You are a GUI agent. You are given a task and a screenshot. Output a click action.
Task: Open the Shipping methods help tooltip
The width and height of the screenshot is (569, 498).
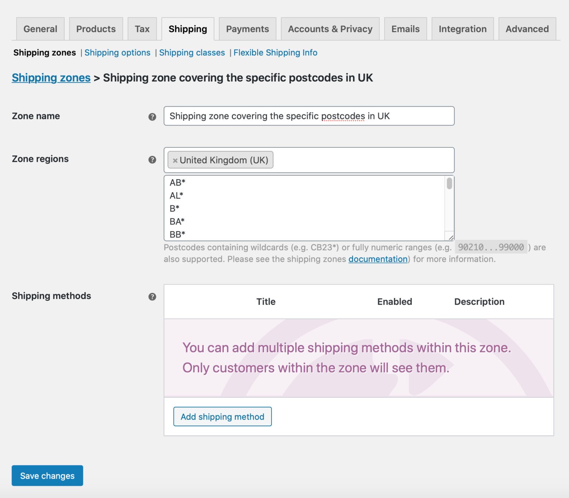click(152, 297)
